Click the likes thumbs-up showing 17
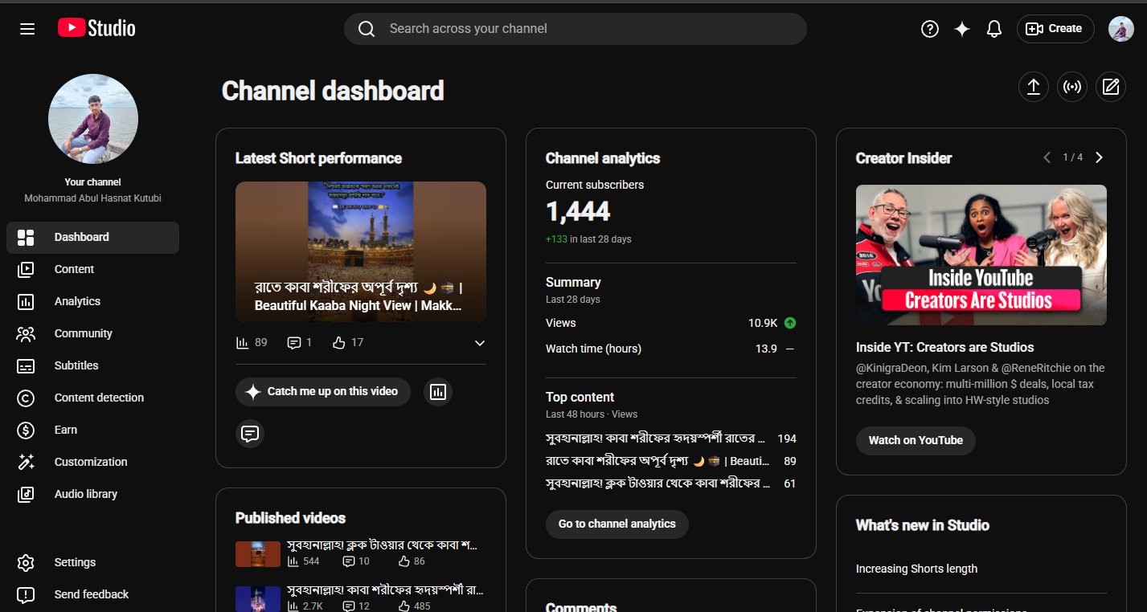Screen dimensions: 1147x612 tap(348, 343)
